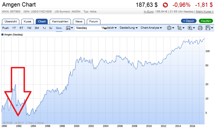The height and width of the screenshot is (129, 215).
Task: Click the Amgen (Nasdaq) legend label
Action: (13, 35)
